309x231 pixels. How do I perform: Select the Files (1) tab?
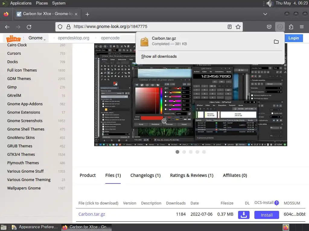[113, 175]
